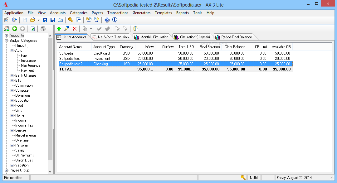Click the grey globe icon
Screen dimensions: 337x183
[43, 29]
